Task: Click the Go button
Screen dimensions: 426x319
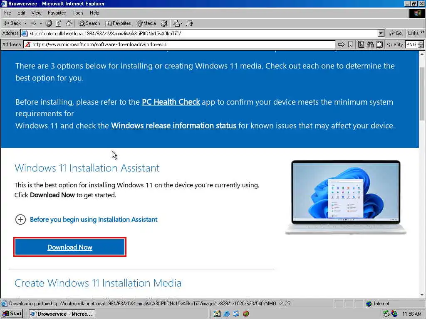Action: (x=396, y=33)
